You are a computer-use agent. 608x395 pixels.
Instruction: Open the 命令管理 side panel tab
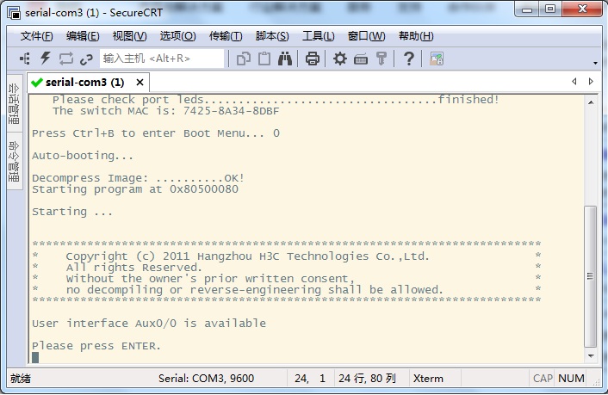[x=14, y=162]
